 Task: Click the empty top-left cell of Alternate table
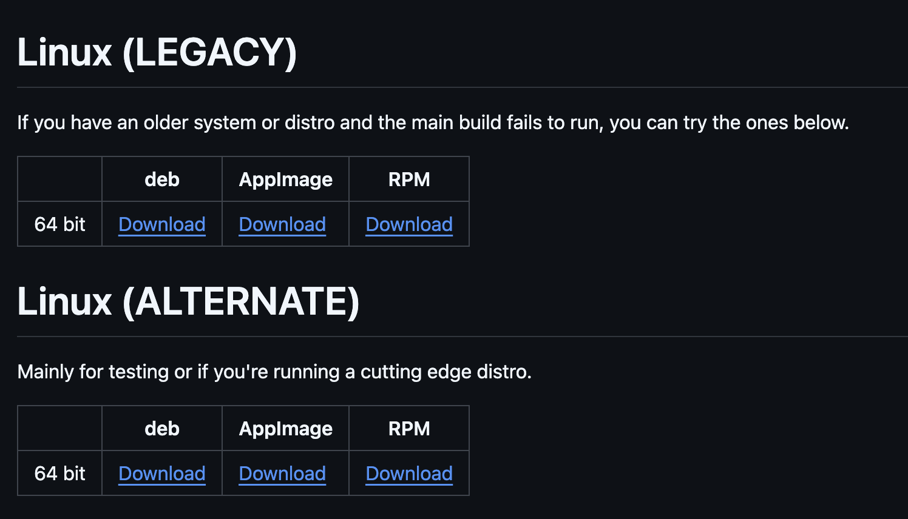point(60,429)
